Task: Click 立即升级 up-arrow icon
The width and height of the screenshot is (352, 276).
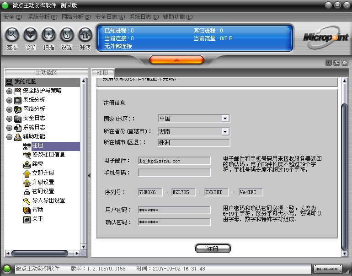Action: 27,173
